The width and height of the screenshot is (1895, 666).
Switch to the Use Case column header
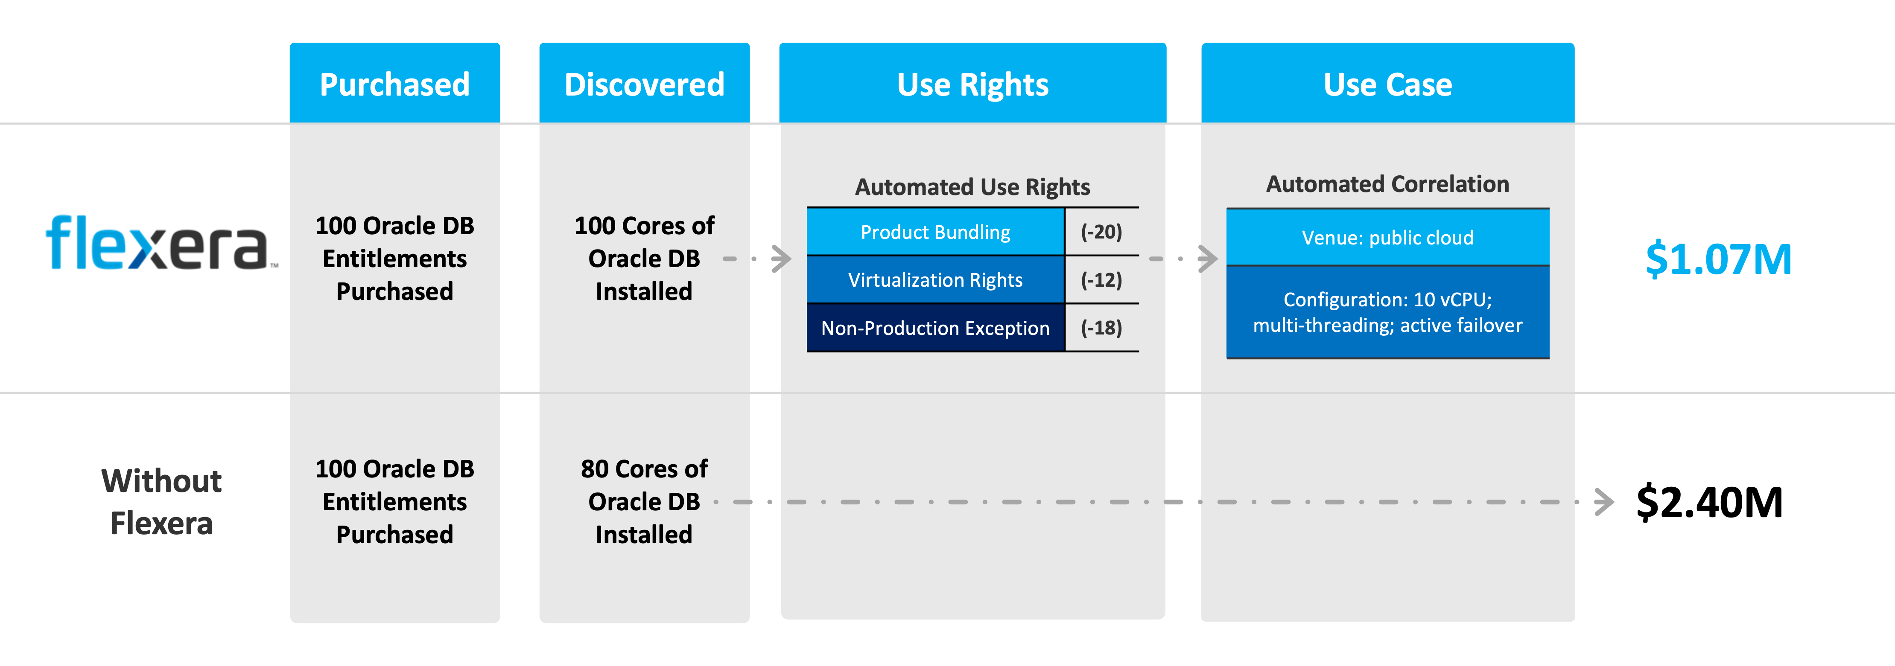[1387, 84]
